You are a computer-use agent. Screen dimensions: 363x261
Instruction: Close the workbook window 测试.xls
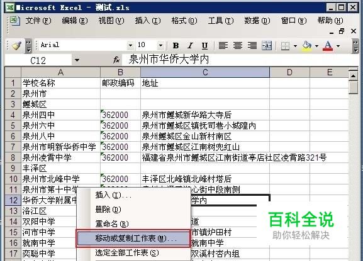[354, 31]
